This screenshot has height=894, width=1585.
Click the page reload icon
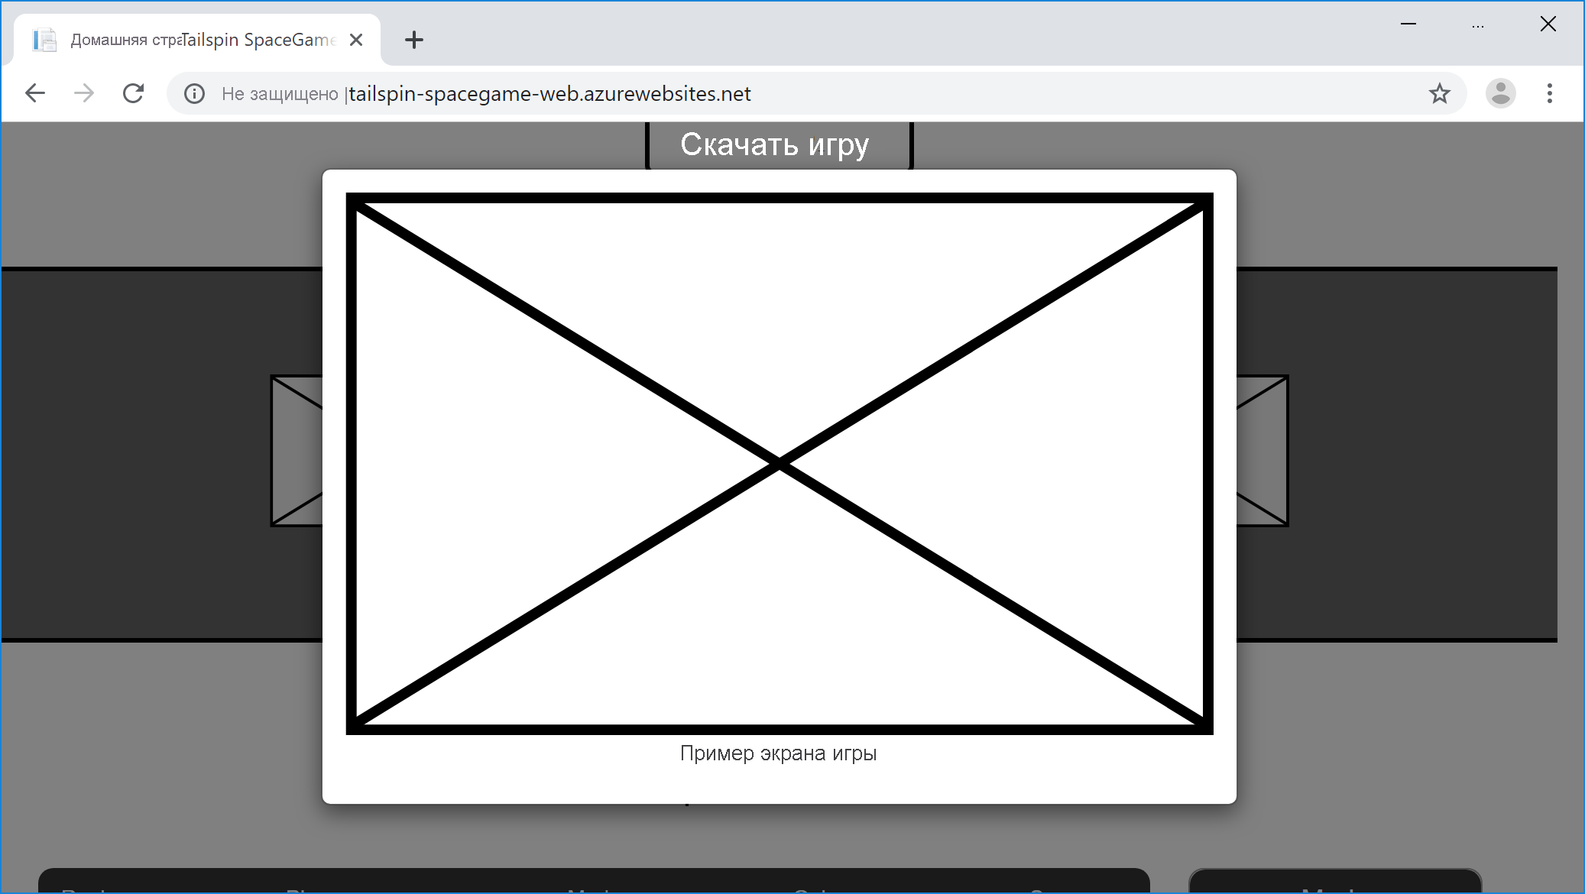coord(133,94)
